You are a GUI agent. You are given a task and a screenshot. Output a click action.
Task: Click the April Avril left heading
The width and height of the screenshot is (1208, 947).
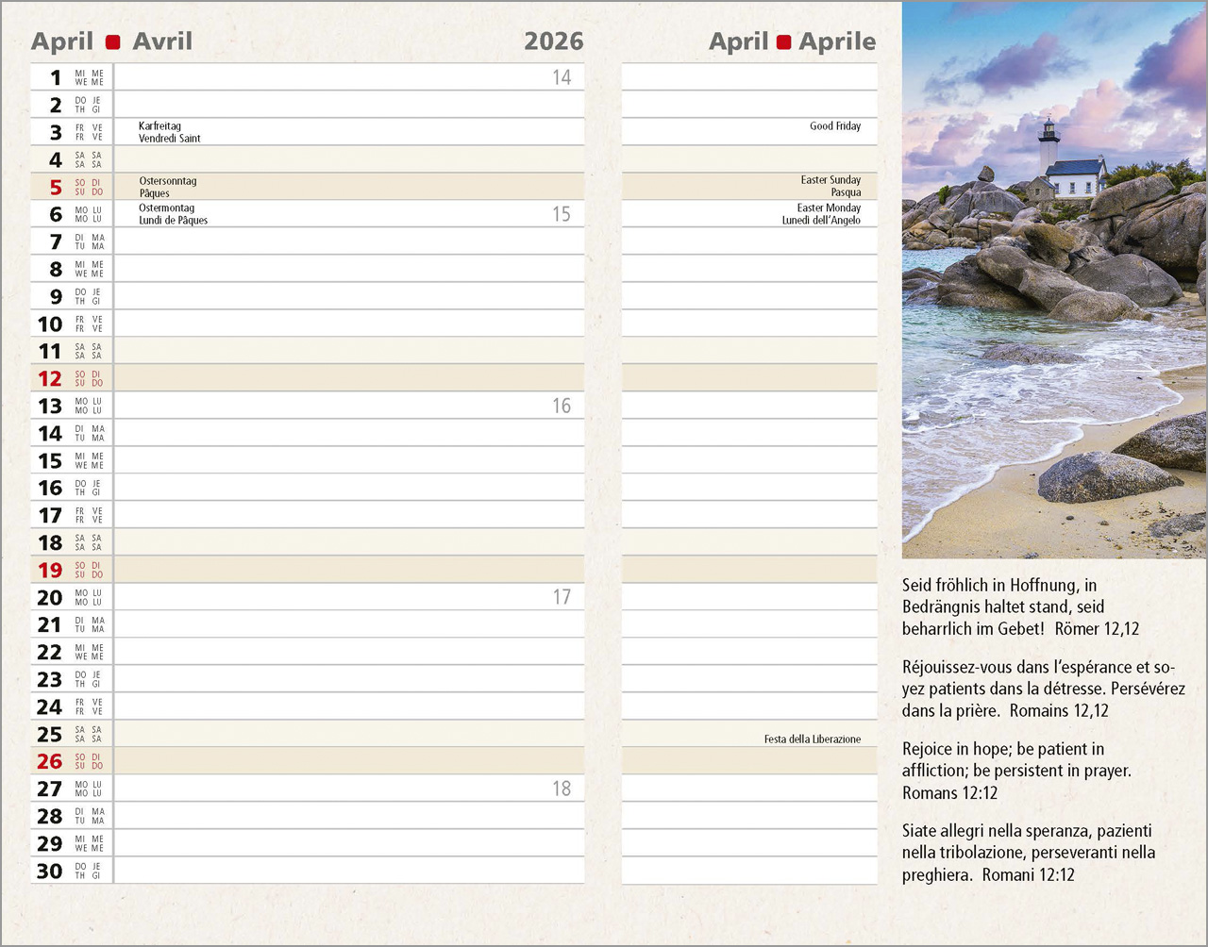(111, 42)
